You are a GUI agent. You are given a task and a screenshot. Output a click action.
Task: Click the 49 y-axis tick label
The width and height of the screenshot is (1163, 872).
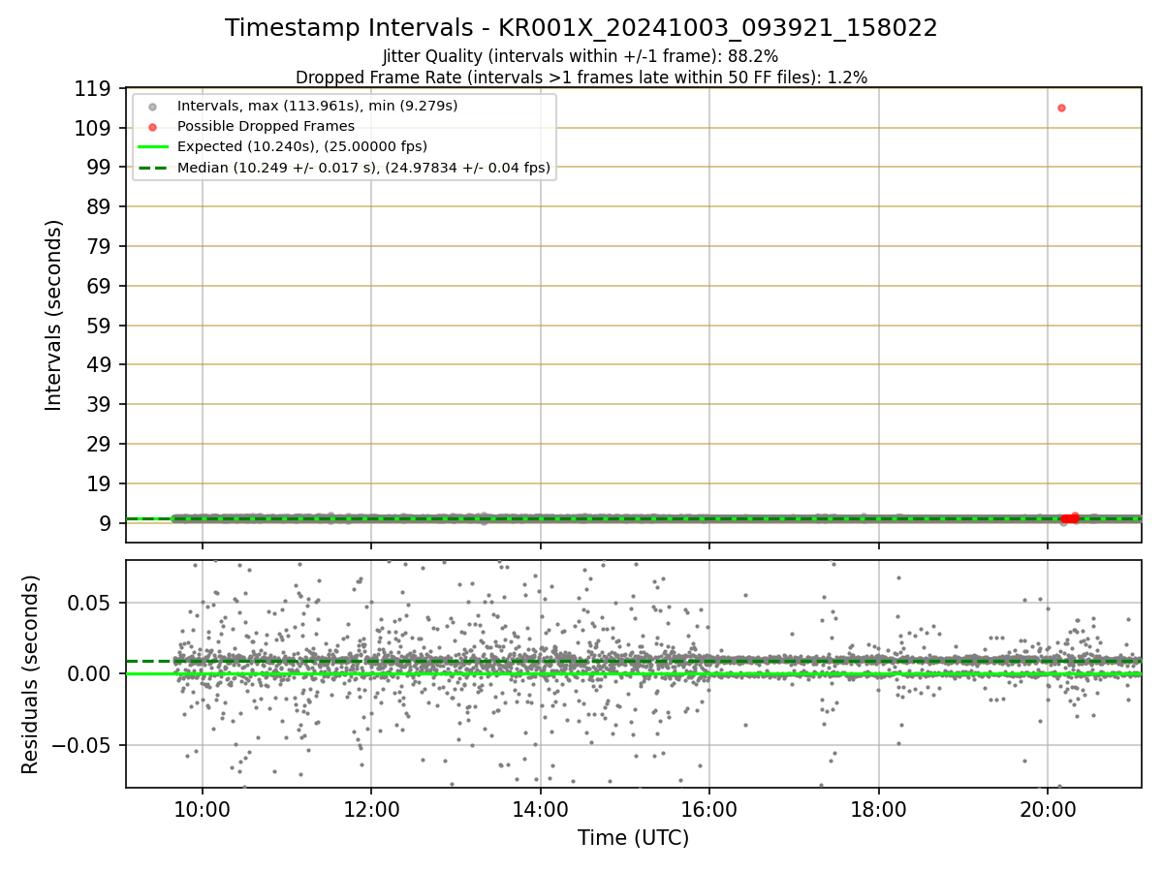tap(101, 365)
